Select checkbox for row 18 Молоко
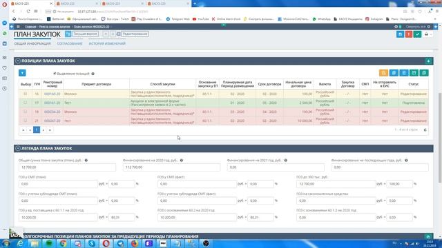The image size is (442, 248). click(x=26, y=112)
